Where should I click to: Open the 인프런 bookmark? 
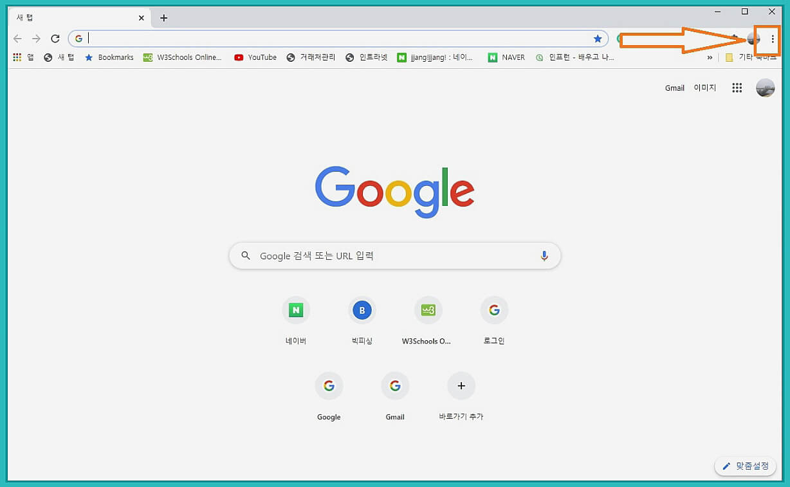click(x=575, y=57)
